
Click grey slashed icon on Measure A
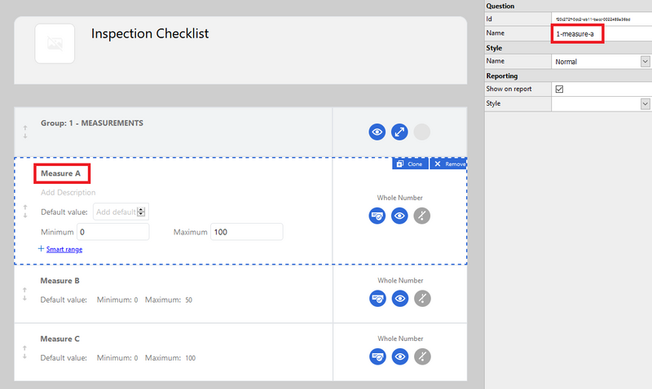422,216
